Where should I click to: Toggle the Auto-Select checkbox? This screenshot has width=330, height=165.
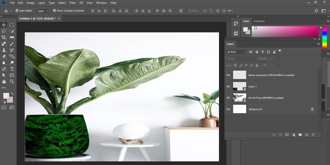coord(17,11)
